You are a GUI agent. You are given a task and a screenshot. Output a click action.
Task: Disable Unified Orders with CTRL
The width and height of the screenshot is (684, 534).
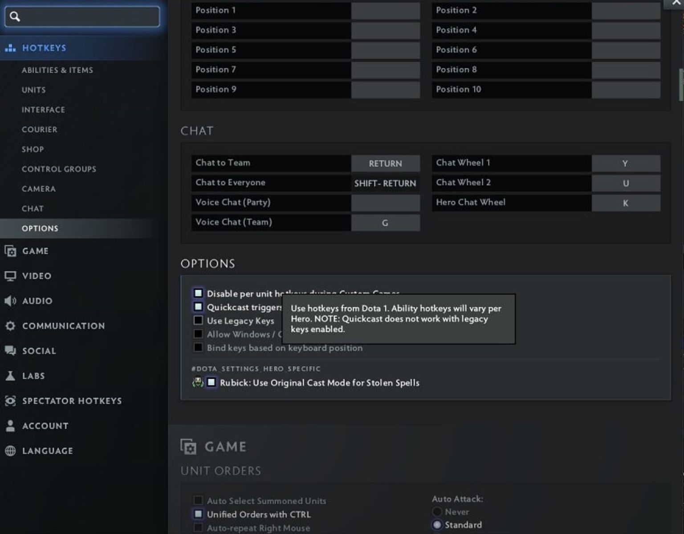(x=198, y=514)
